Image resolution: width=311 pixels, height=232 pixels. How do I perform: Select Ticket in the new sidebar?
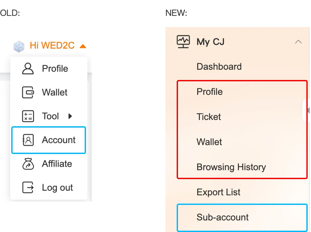[x=208, y=117]
